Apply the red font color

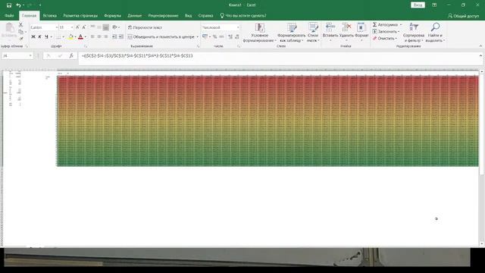(x=81, y=37)
